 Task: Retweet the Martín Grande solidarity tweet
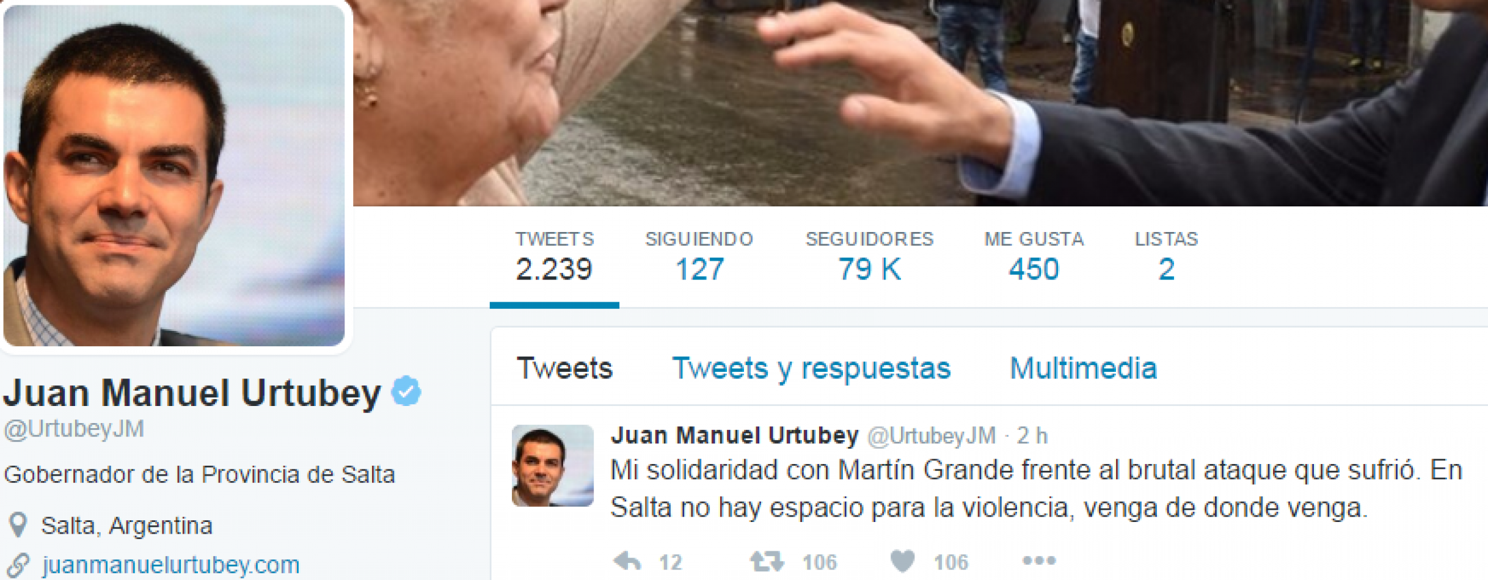[767, 560]
